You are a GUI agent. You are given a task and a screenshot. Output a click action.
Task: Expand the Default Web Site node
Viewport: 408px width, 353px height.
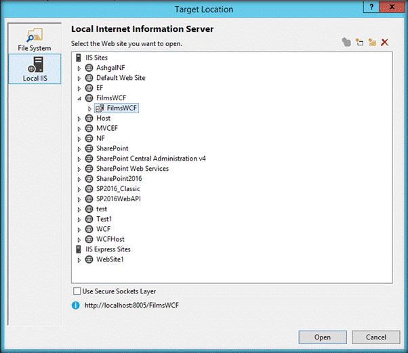(79, 79)
